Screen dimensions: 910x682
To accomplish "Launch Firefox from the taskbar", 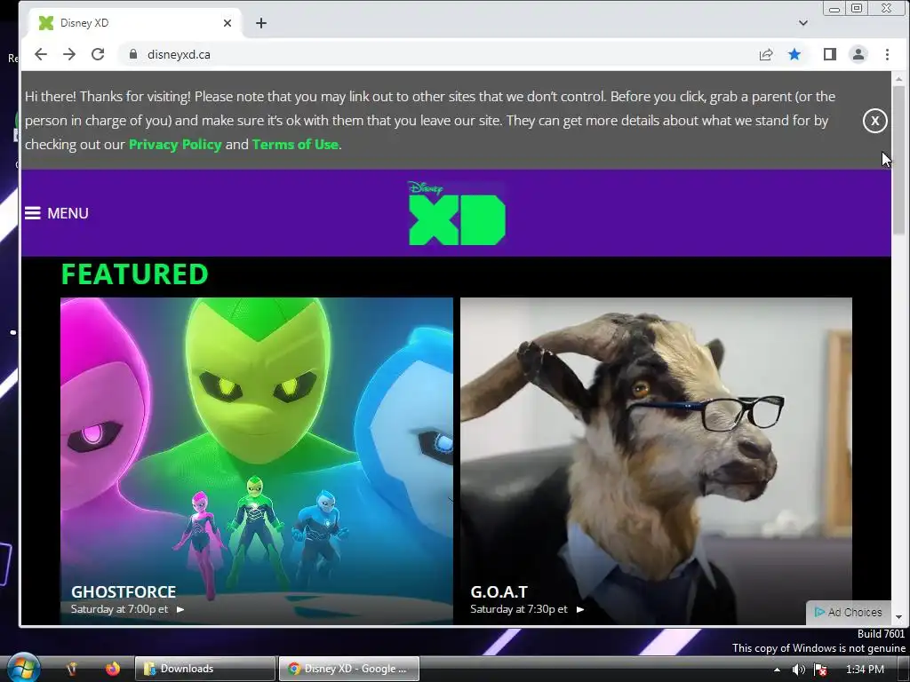I will tap(113, 669).
